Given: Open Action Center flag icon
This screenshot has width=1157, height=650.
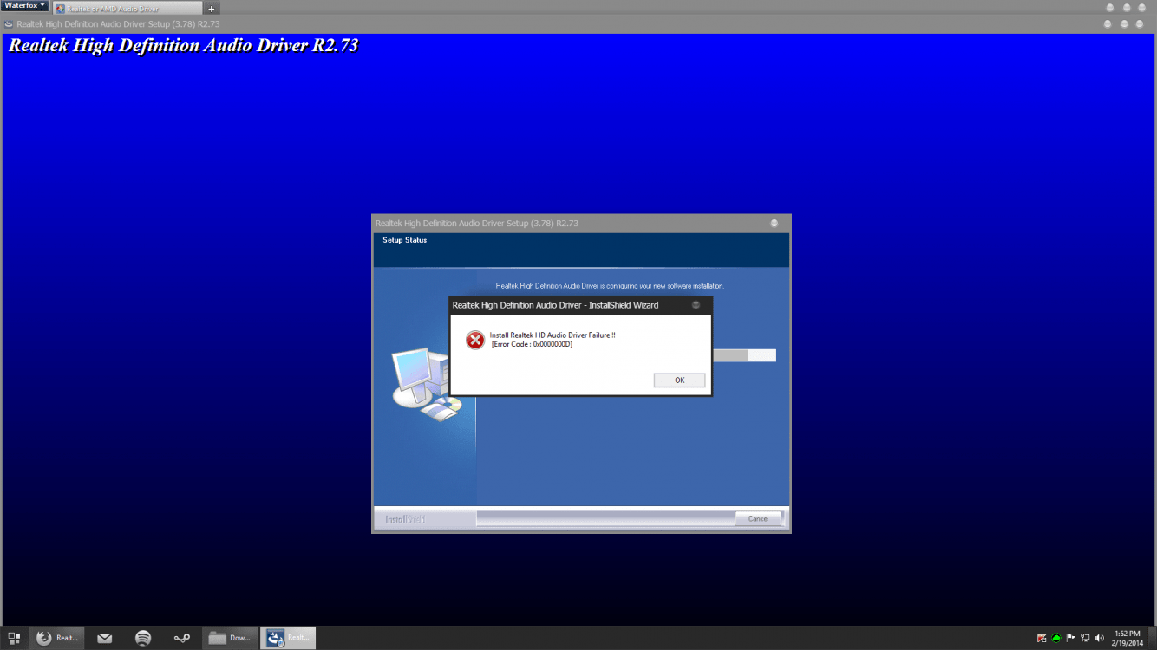Looking at the screenshot, I should click(x=1070, y=638).
